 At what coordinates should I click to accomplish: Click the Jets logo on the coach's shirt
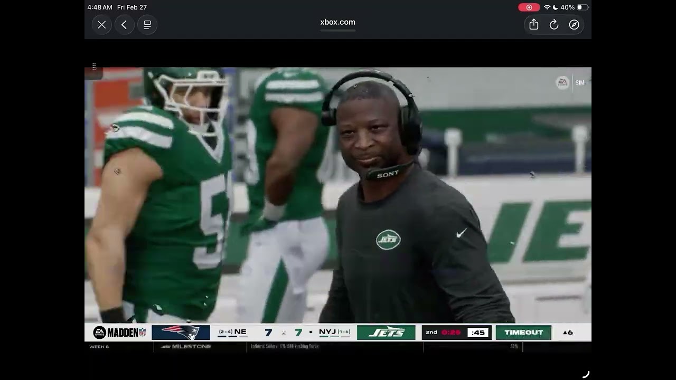click(x=388, y=240)
